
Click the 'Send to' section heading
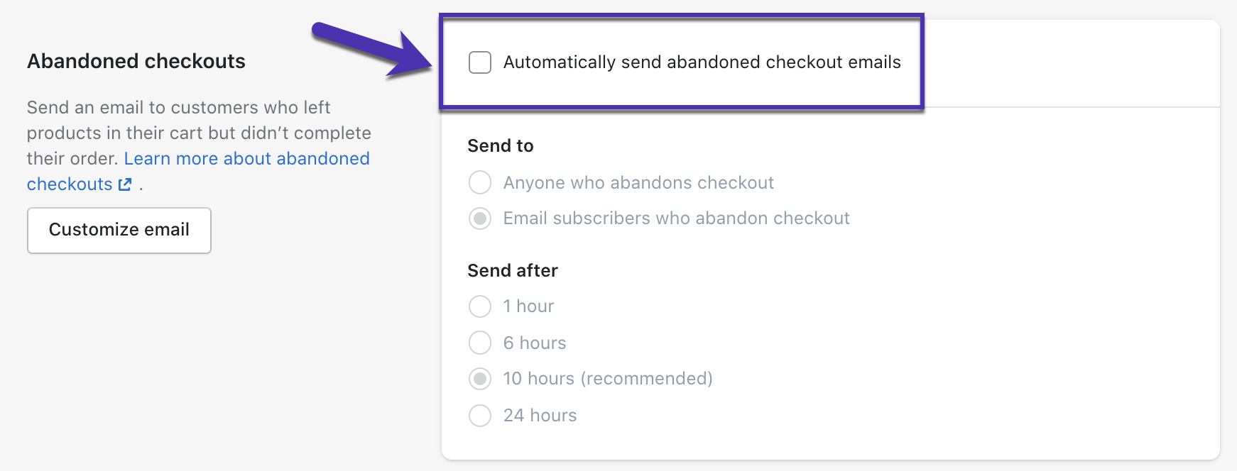(501, 145)
